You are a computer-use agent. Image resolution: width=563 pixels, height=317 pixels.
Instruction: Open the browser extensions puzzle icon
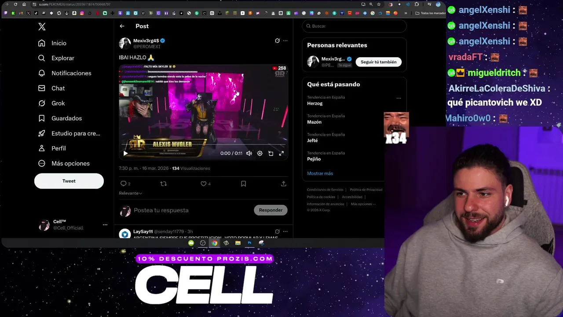tap(417, 4)
